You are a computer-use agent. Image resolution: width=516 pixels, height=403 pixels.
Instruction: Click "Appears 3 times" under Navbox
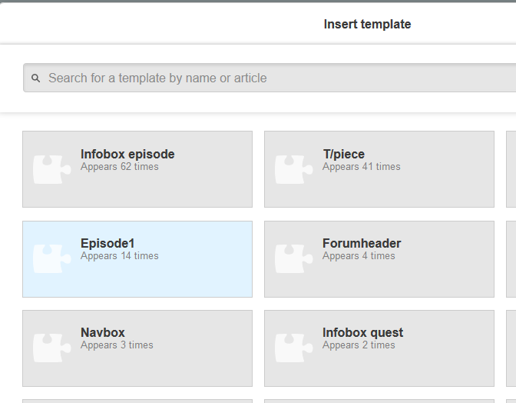tap(117, 345)
